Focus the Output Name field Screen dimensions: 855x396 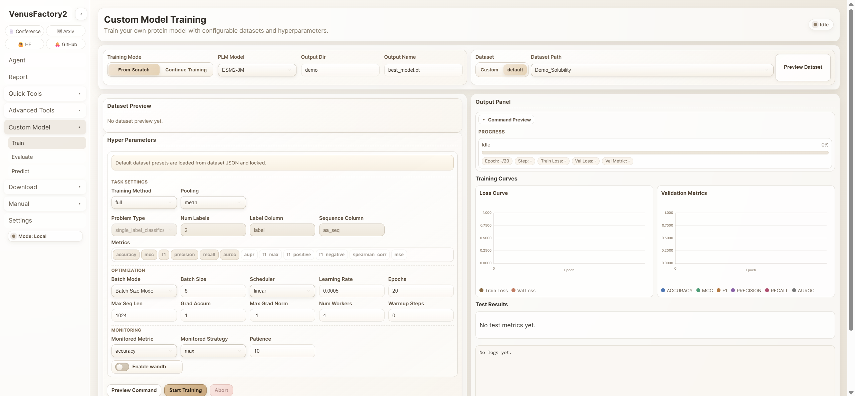pyautogui.click(x=423, y=70)
